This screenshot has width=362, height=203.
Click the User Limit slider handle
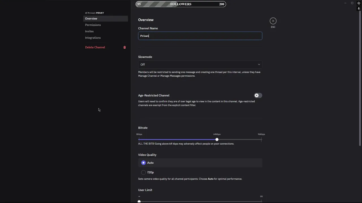click(139, 201)
